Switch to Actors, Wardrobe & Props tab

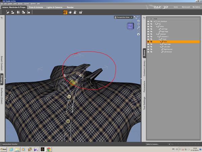[14, 7]
